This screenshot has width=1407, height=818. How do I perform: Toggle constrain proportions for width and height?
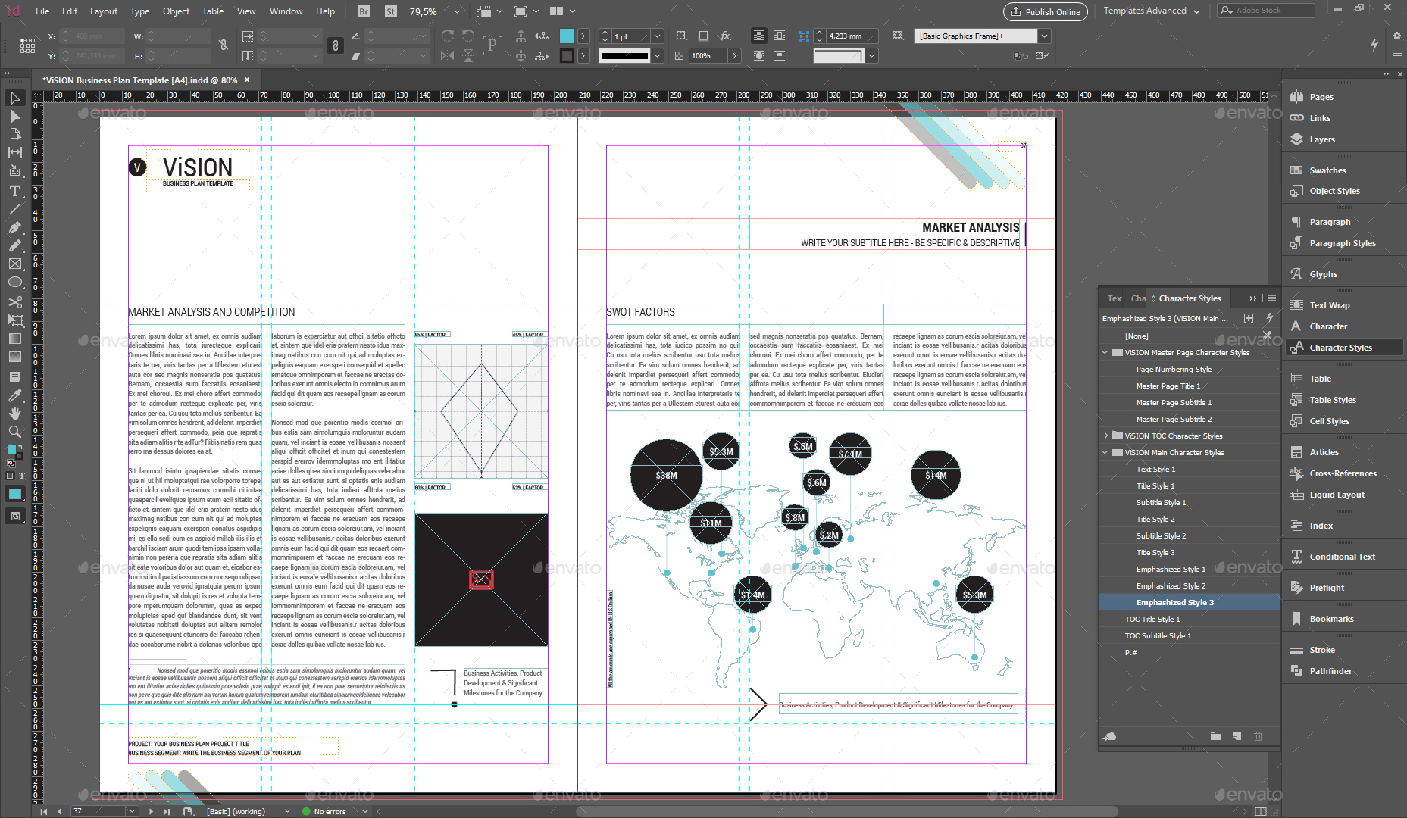pyautogui.click(x=224, y=45)
